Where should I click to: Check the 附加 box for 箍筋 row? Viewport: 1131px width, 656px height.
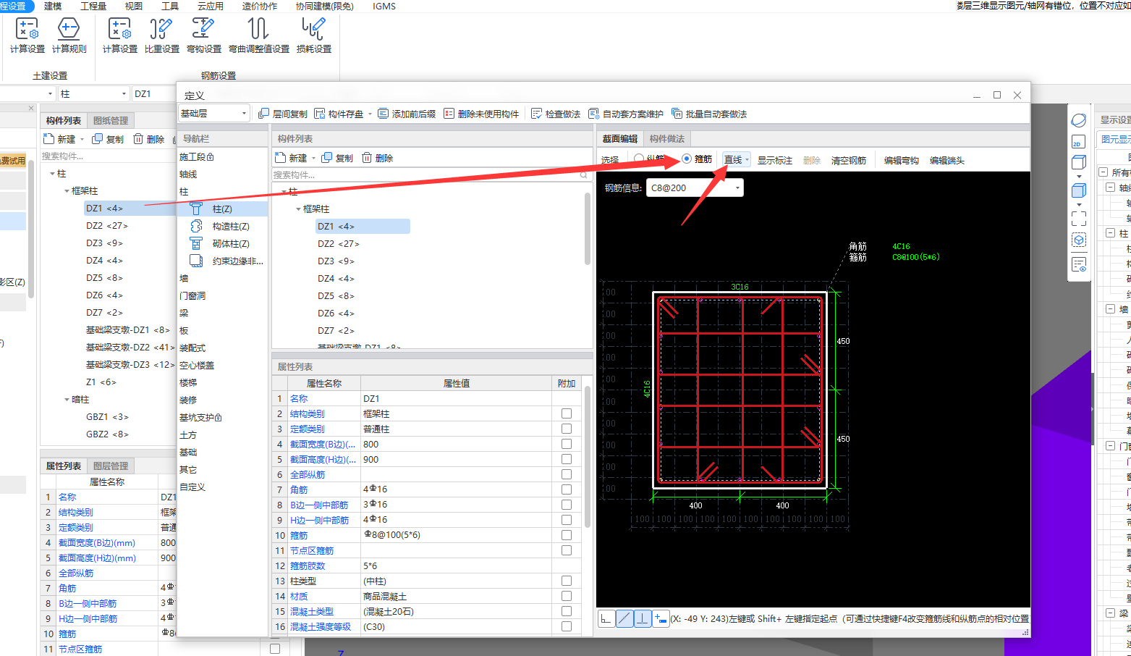point(567,535)
